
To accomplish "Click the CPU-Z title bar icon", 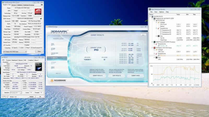I will coord(2,57).
